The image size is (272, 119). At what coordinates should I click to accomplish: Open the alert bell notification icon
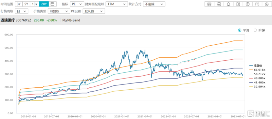[x=228, y=4]
